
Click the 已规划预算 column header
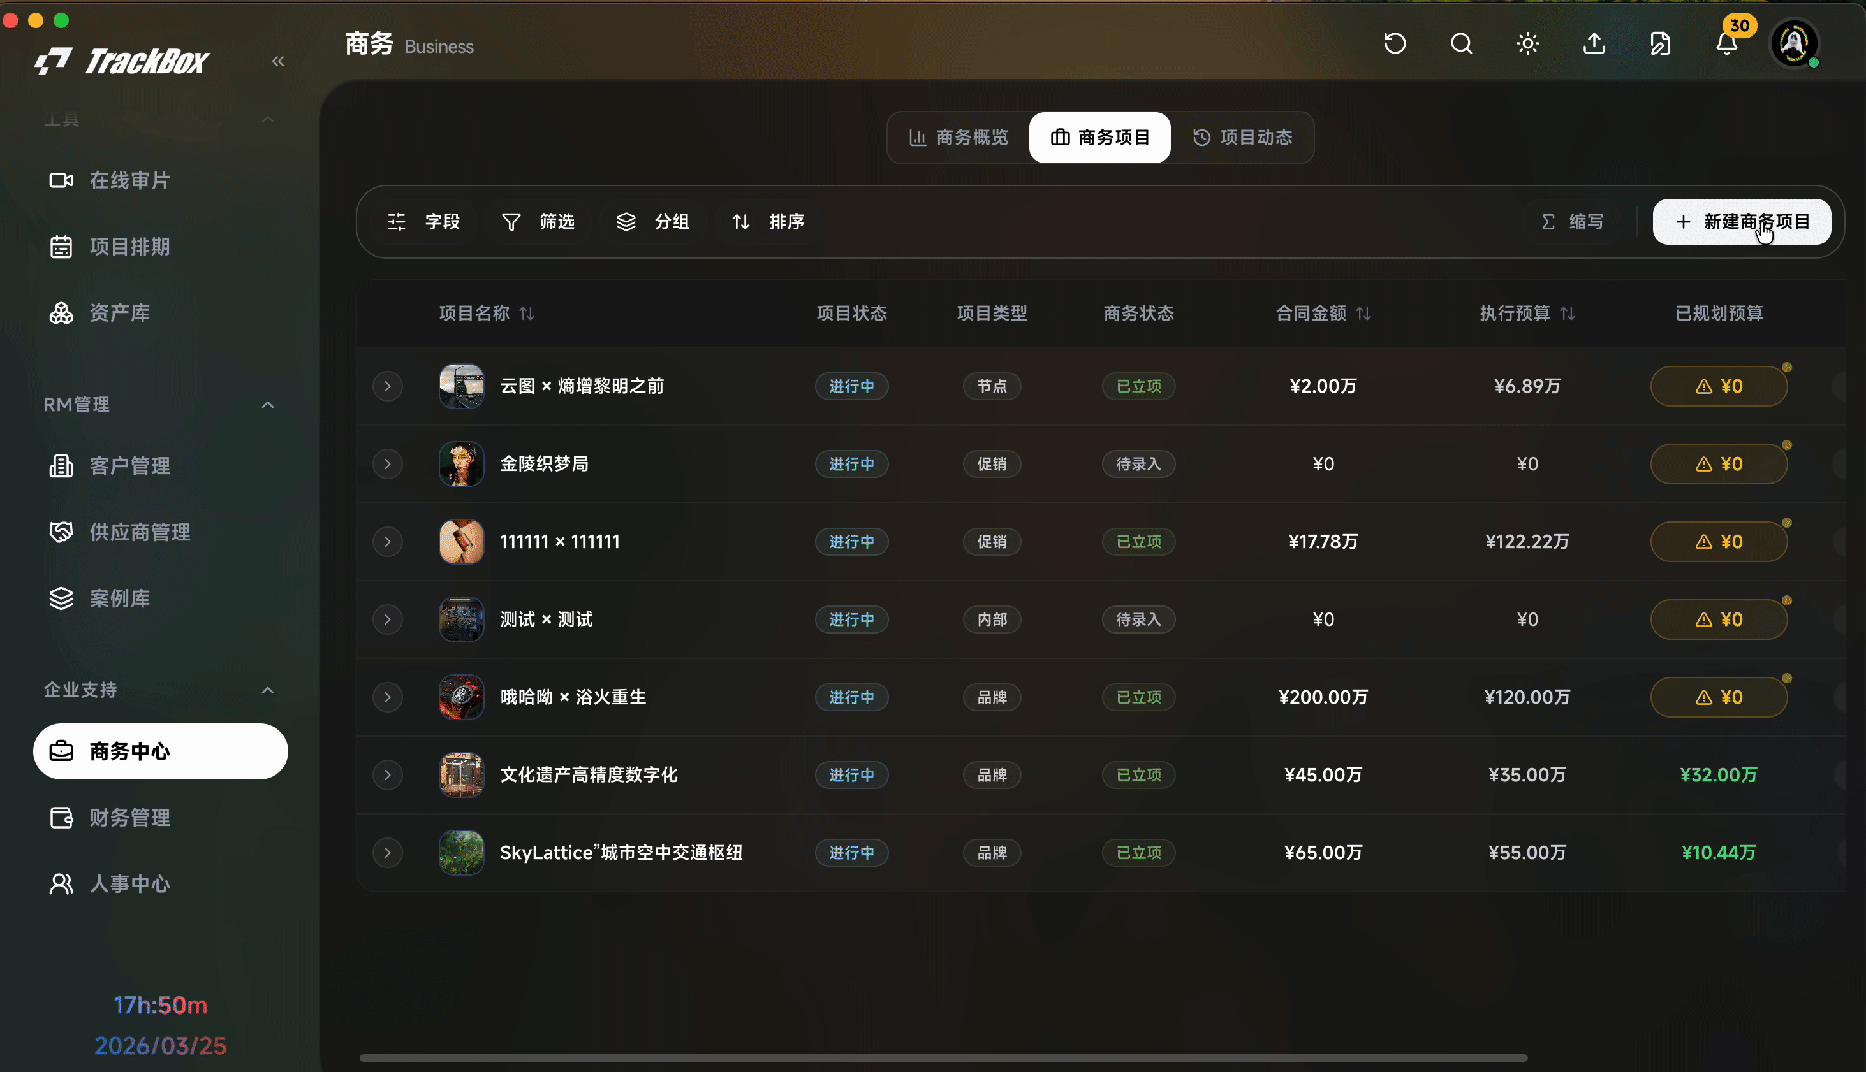tap(1719, 314)
